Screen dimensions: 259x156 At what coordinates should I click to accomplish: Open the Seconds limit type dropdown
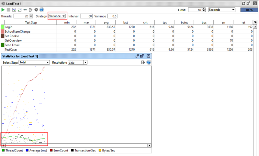(222, 10)
